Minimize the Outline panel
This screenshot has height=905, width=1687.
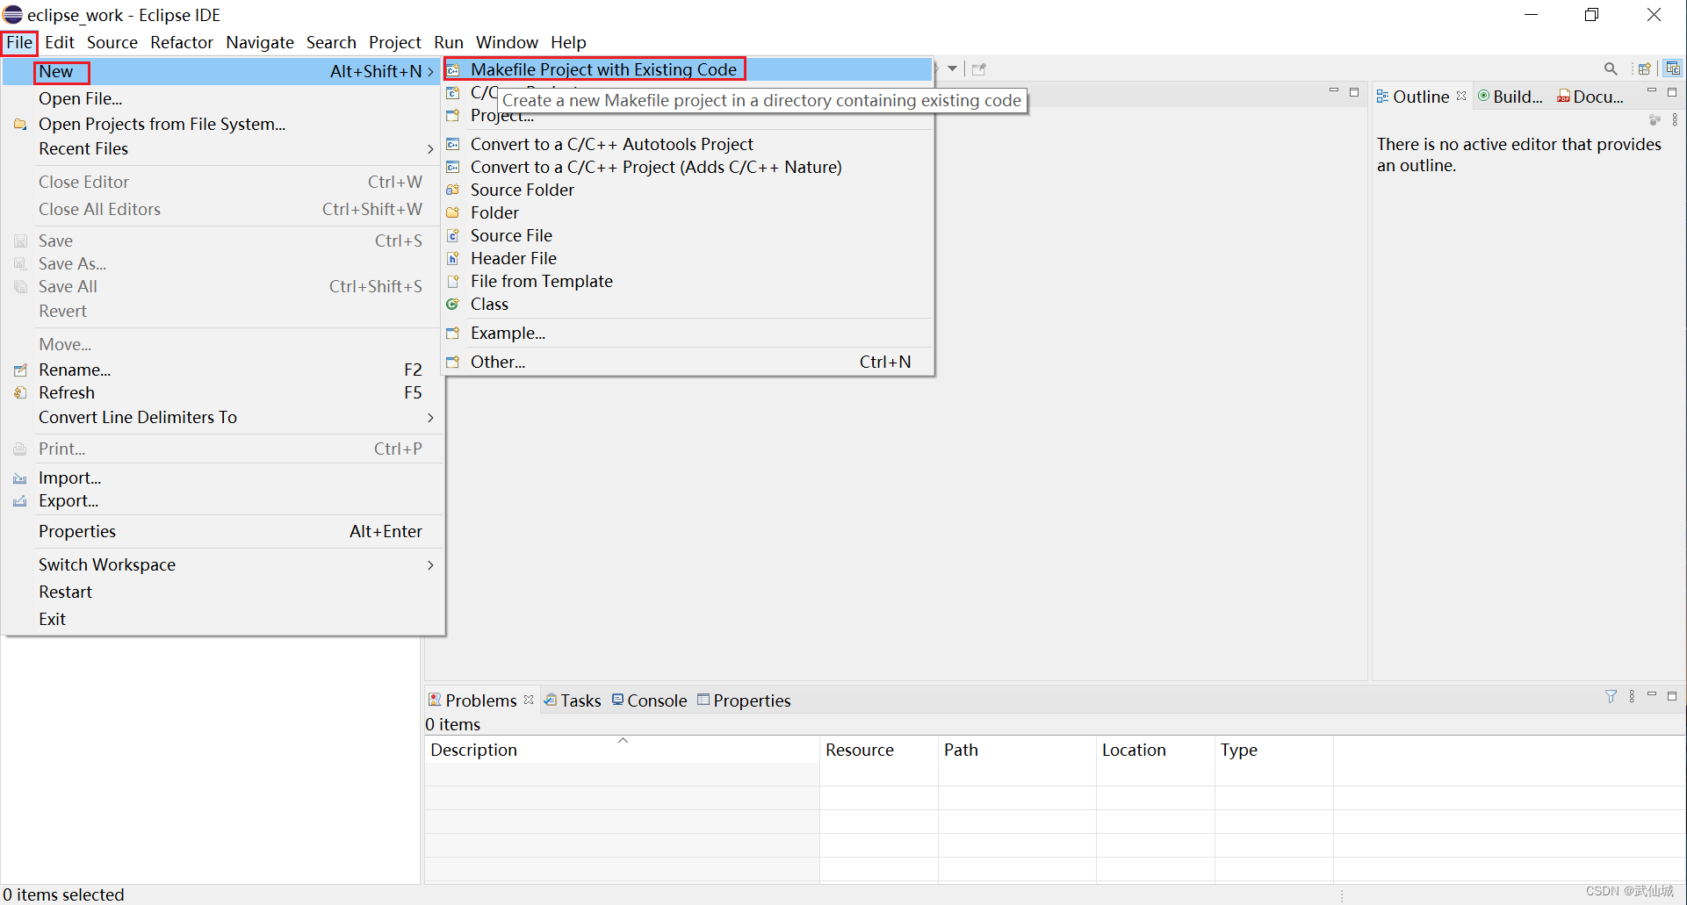(x=1651, y=91)
